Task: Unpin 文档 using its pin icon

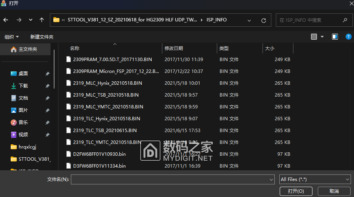Action: (47, 98)
